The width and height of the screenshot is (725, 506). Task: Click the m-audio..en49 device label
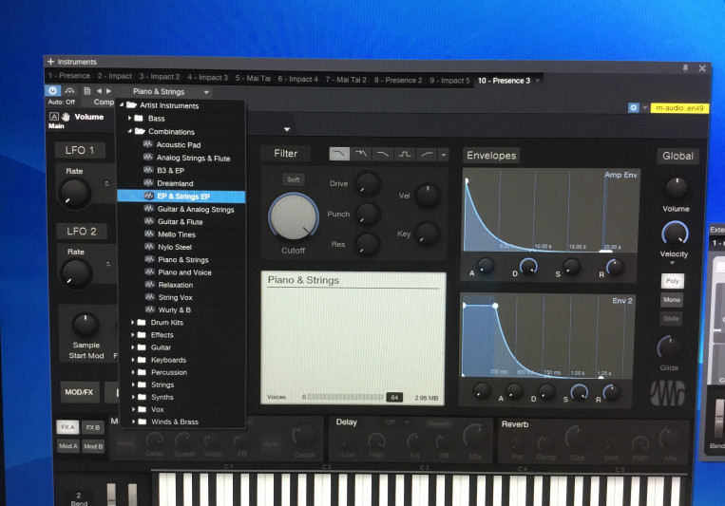[x=679, y=108]
